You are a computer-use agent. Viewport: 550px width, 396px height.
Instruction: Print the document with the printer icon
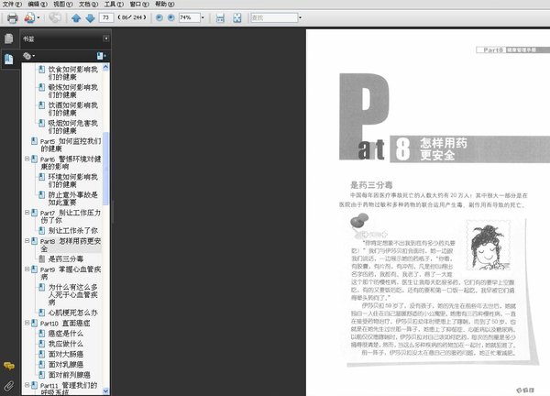pos(12,17)
